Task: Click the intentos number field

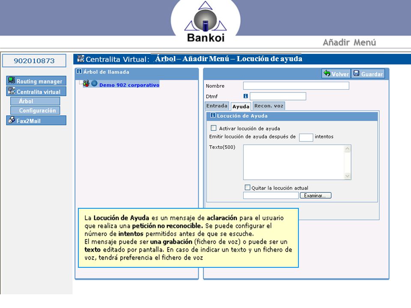Action: (x=306, y=137)
